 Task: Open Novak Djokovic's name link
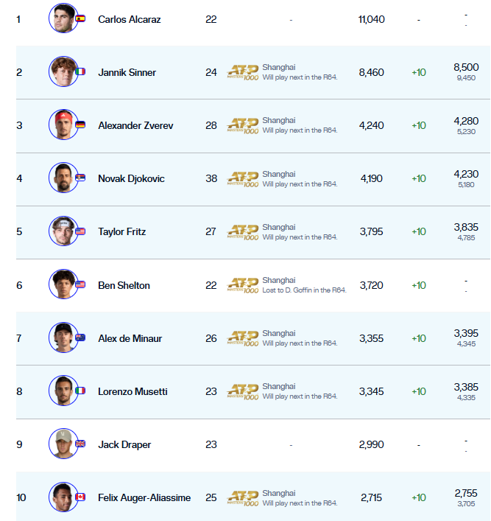(131, 178)
